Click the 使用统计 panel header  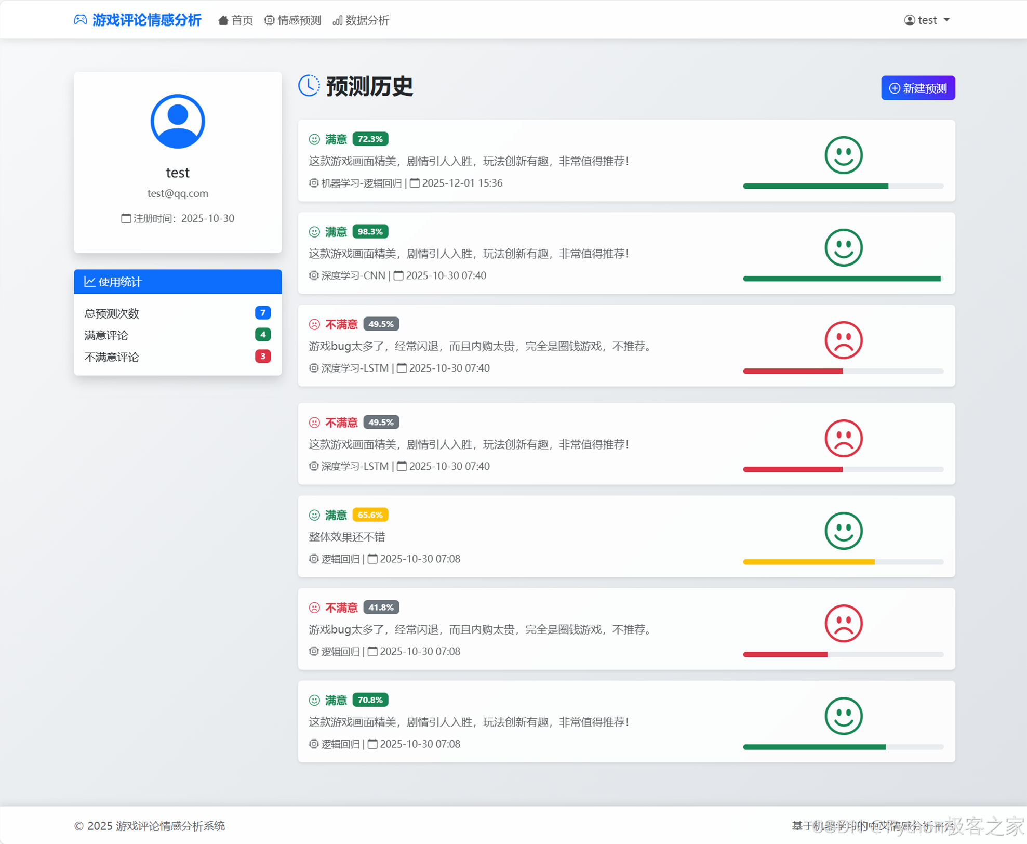tap(178, 282)
